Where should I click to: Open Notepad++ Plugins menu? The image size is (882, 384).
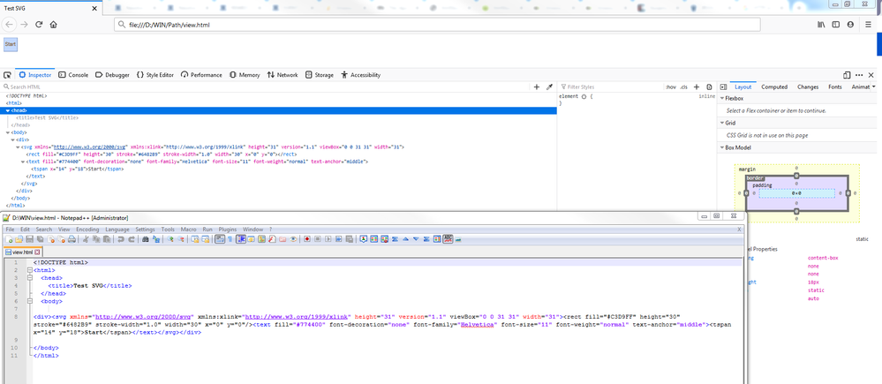point(228,230)
